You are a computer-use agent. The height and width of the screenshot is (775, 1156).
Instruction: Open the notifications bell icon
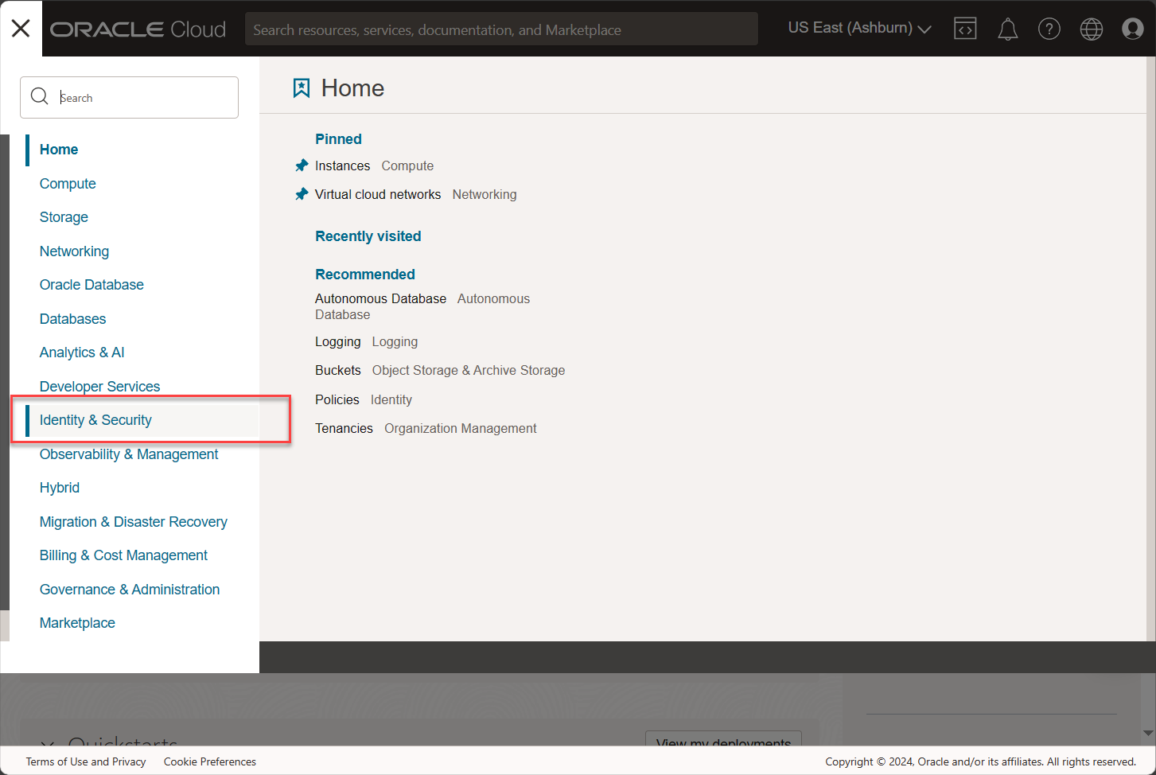[x=1007, y=29]
